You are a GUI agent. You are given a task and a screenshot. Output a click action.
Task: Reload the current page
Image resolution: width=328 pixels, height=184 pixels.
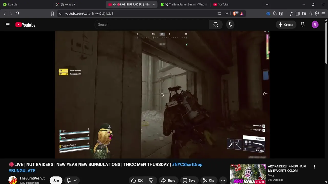coord(17,14)
